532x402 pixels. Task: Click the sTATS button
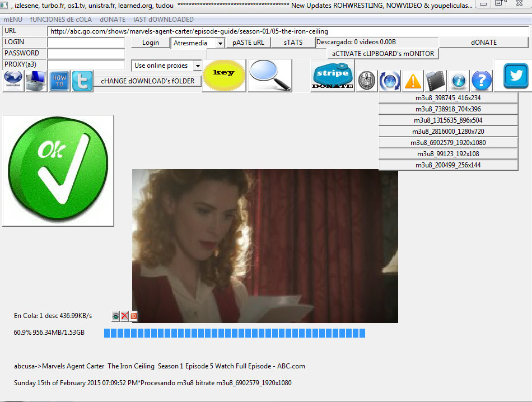pyautogui.click(x=293, y=43)
